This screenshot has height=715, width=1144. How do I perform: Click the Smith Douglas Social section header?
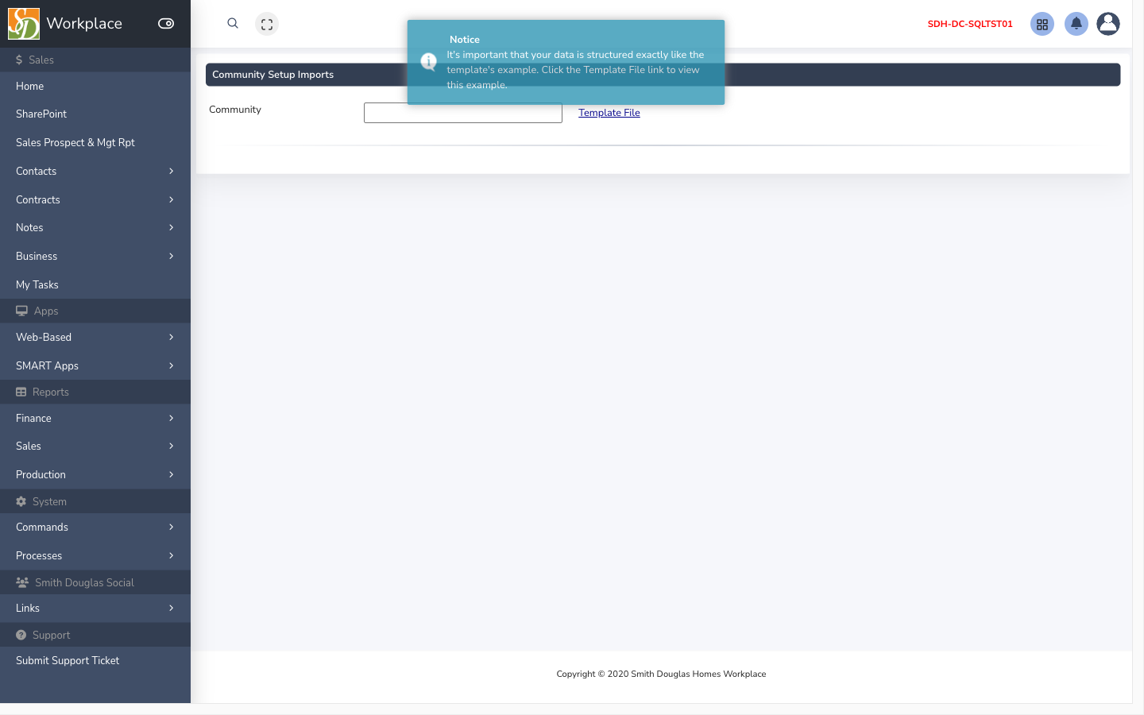point(84,583)
